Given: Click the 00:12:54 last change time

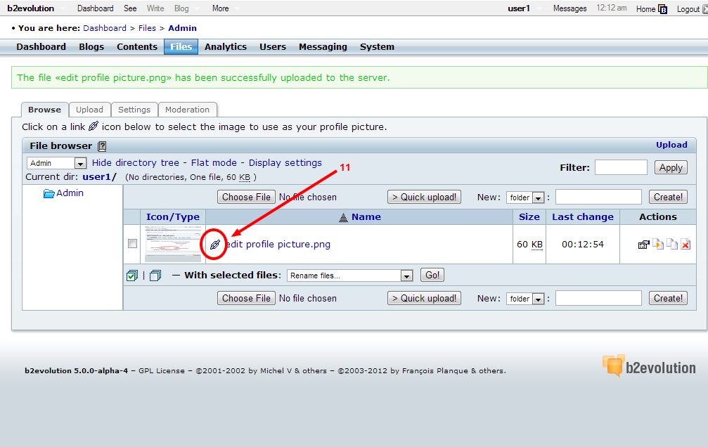Looking at the screenshot, I should [x=582, y=245].
